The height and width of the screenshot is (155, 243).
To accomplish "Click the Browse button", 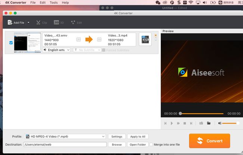I will click(x=117, y=145).
